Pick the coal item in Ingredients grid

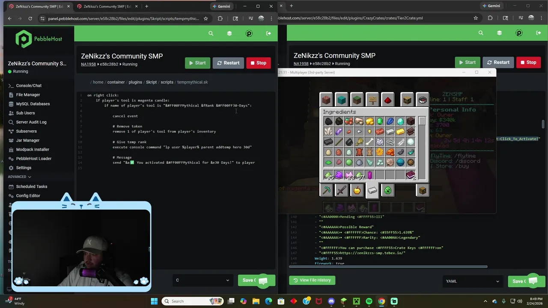point(328,121)
